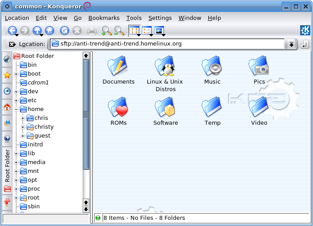Open the sidebar Home Folder tab
The height and width of the screenshot is (226, 313).
pos(7,107)
